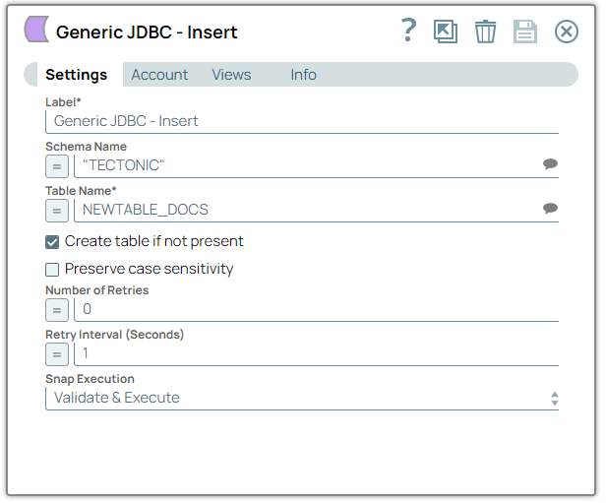This screenshot has height=503, width=606.
Task: Click the purple snap shape icon
Action: (x=36, y=31)
